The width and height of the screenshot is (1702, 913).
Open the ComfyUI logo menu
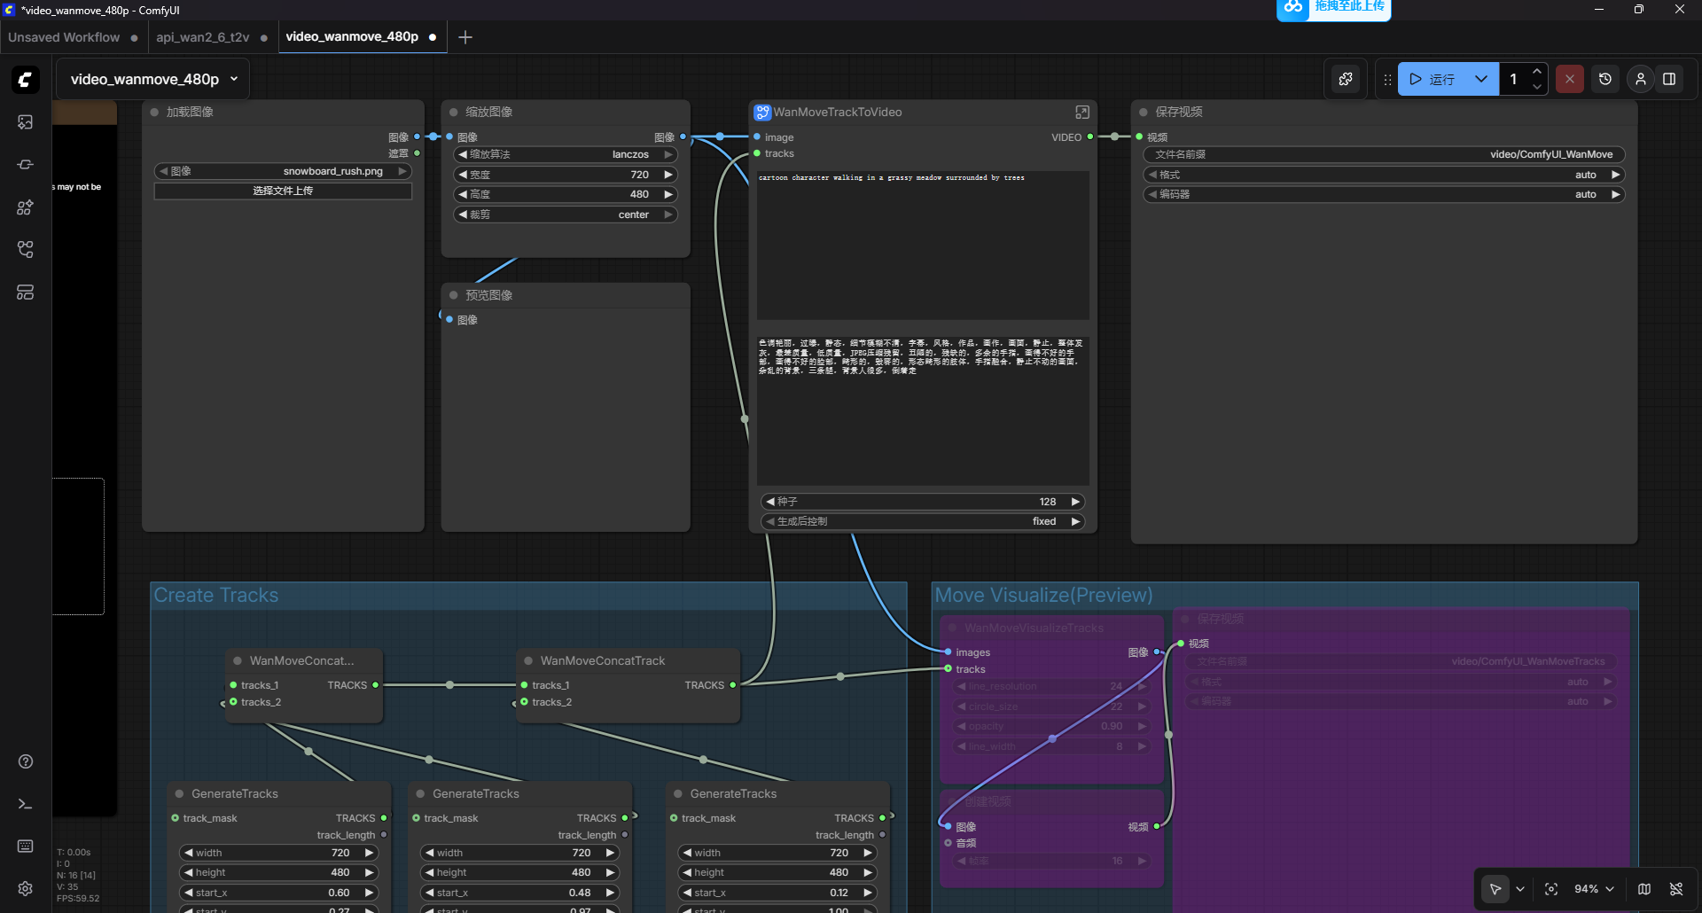coord(26,80)
